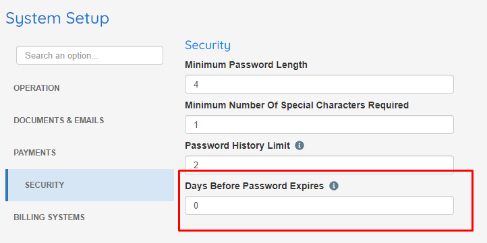Click into the Password History Limit field
Screen dimensions: 487x243
click(319, 164)
